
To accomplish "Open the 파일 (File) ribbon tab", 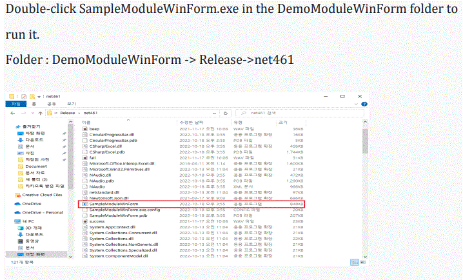I will [16, 104].
